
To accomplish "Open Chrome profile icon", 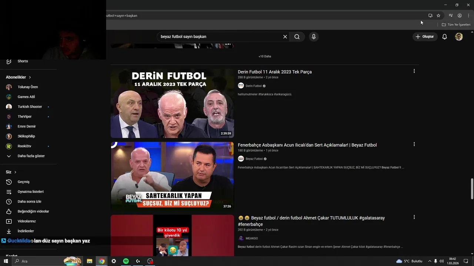I will [x=460, y=16].
